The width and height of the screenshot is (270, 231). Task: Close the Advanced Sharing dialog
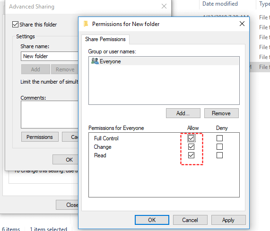click(x=164, y=6)
